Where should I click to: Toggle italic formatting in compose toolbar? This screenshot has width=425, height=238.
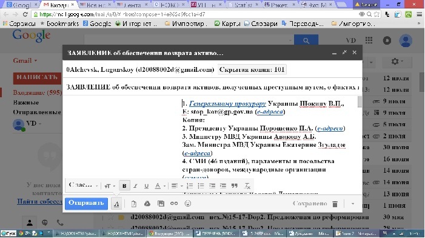[x=135, y=186]
